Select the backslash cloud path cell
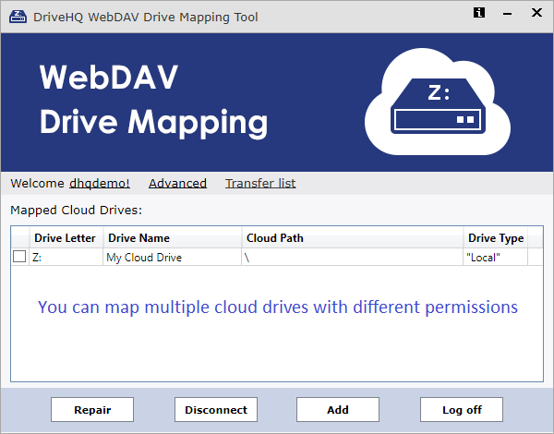Screen dimensions: 554x434 click(x=353, y=258)
